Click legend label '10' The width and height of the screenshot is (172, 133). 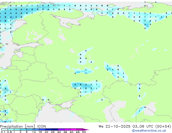coord(34,132)
